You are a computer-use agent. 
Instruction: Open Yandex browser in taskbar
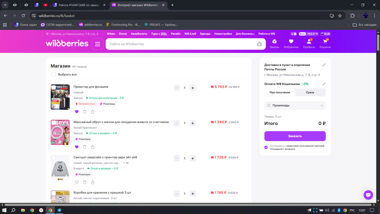41,210
